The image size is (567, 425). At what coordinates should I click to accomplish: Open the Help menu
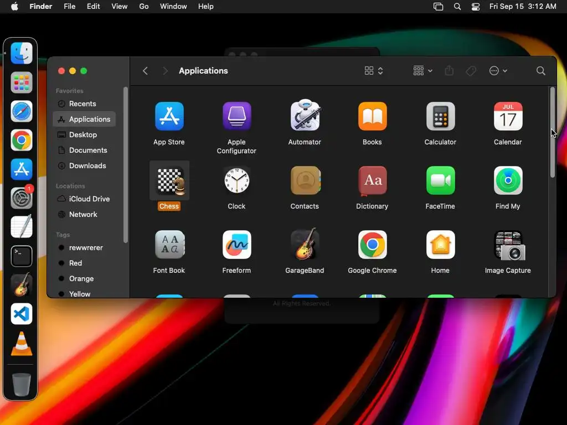pyautogui.click(x=206, y=7)
